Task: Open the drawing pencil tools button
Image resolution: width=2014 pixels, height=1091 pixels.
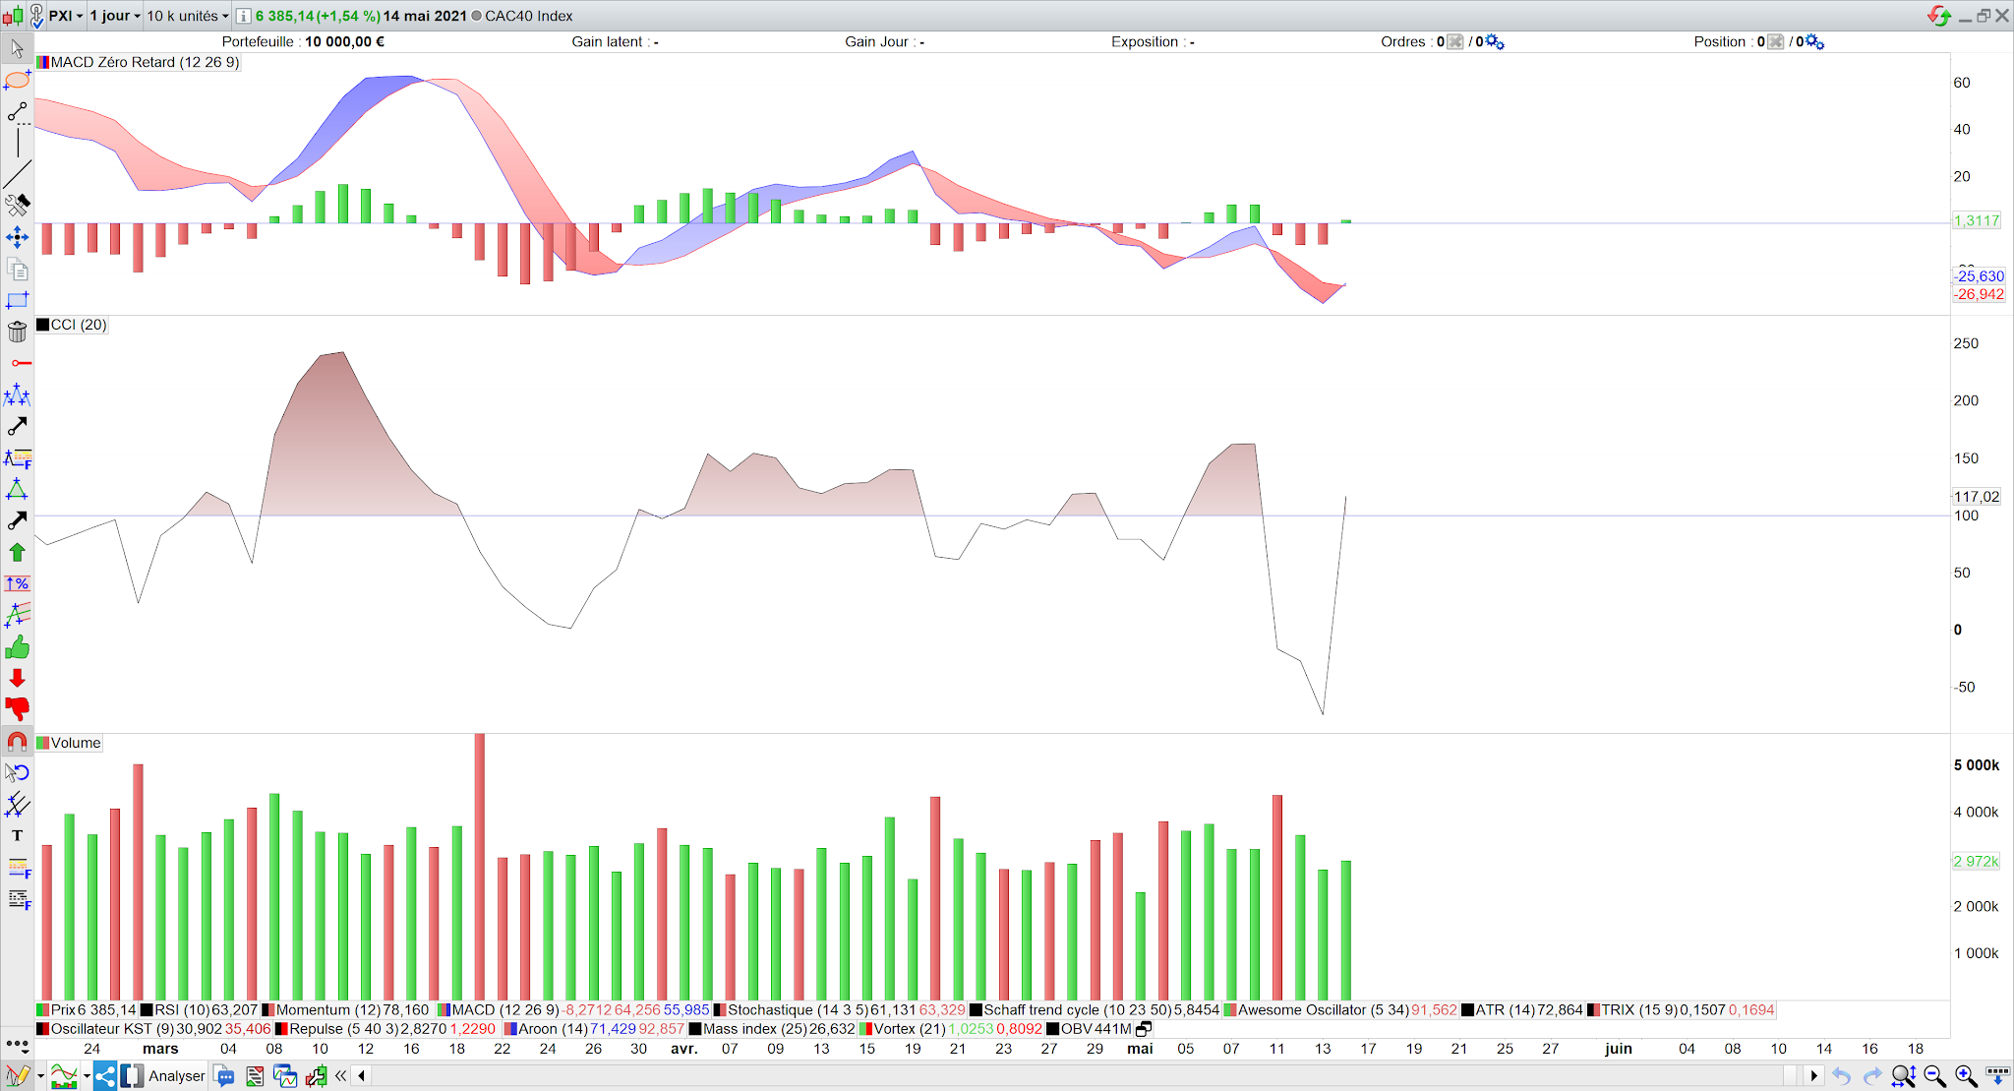Action: tap(17, 1076)
